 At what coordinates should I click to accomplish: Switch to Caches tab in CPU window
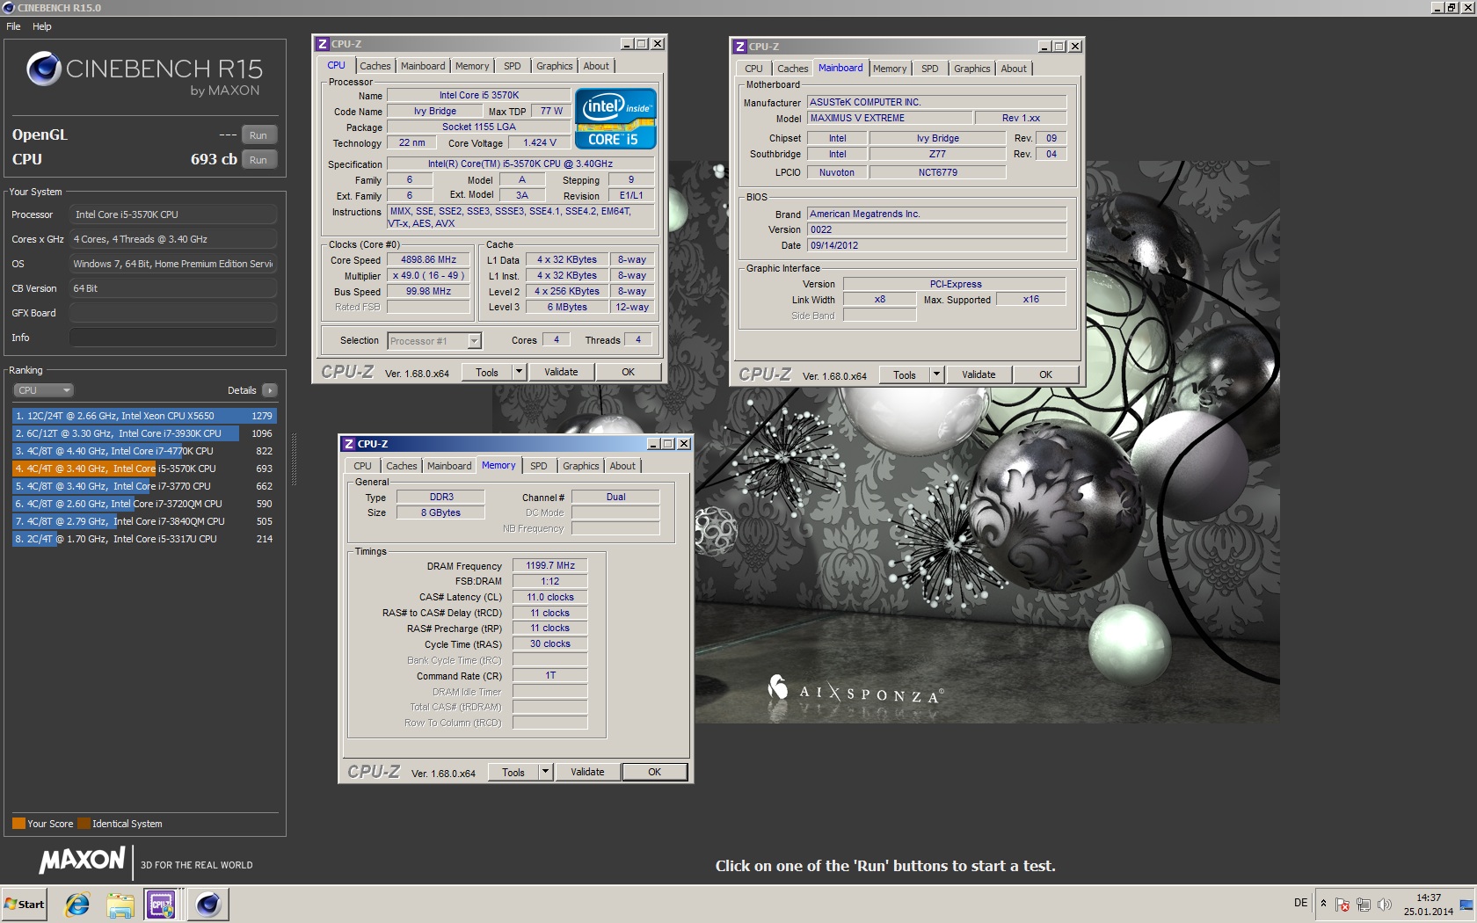375,66
